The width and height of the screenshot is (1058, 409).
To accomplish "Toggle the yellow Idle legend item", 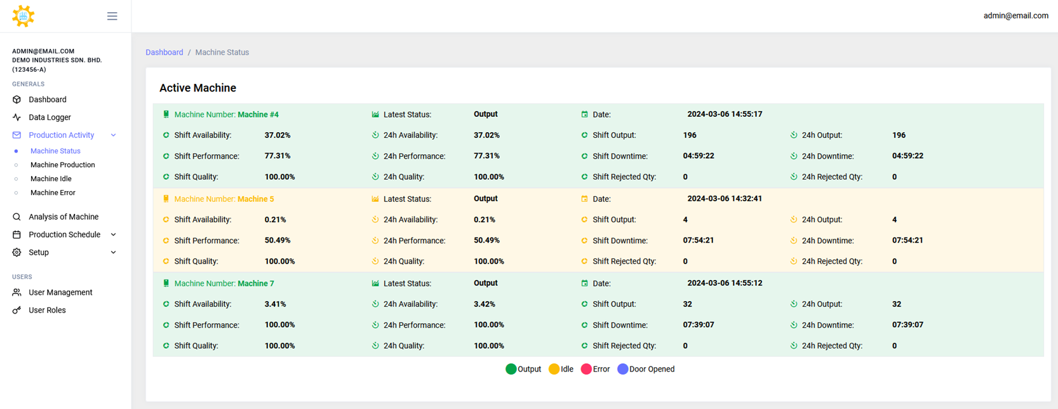I will tap(561, 369).
